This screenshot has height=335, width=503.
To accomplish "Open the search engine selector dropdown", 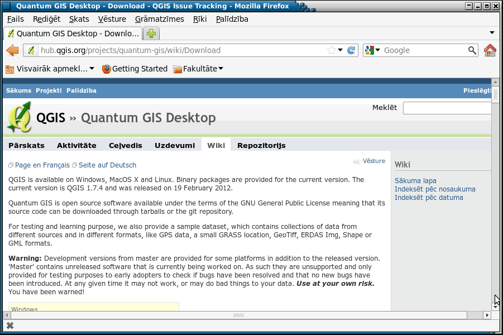I will click(377, 50).
